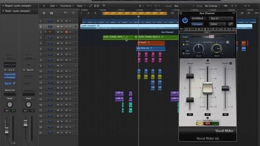
Task: Click the upper Range fader handle
Action: 190,76
